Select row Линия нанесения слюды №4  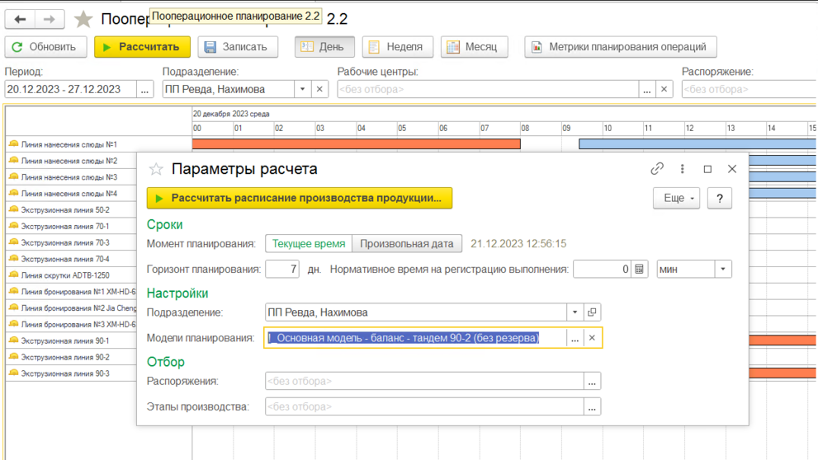click(x=72, y=193)
